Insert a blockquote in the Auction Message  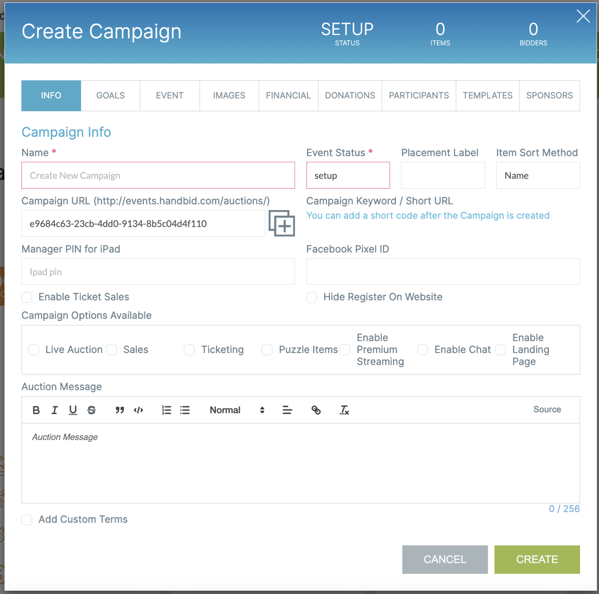pos(119,410)
